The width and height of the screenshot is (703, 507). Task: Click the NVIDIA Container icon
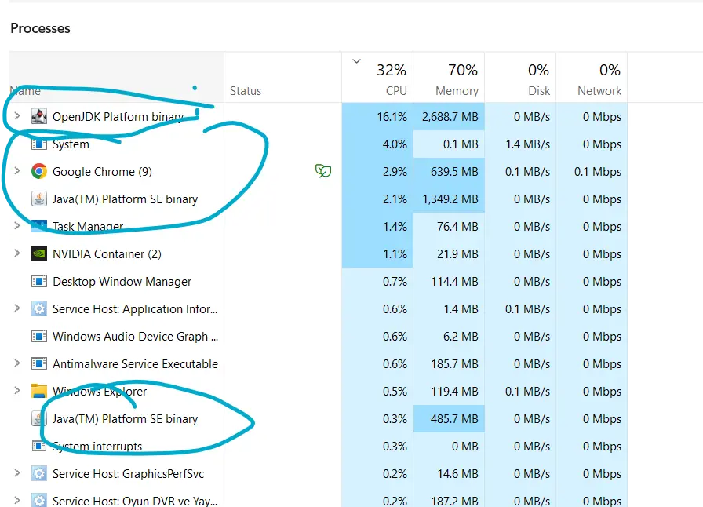coord(39,254)
